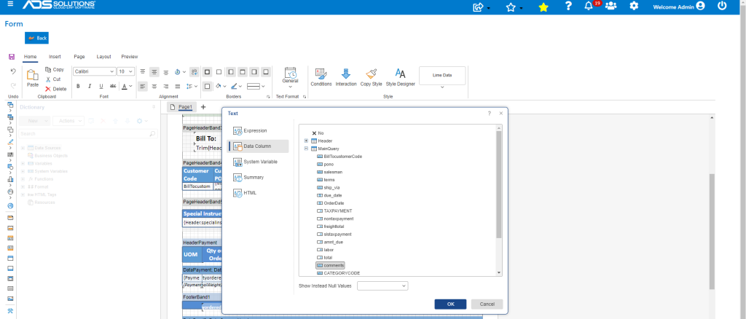
Task: Add a new page with plus button
Action: tap(203, 107)
